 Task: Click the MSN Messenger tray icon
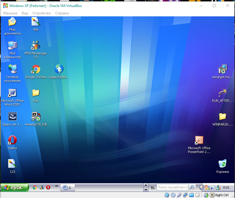pos(218,187)
